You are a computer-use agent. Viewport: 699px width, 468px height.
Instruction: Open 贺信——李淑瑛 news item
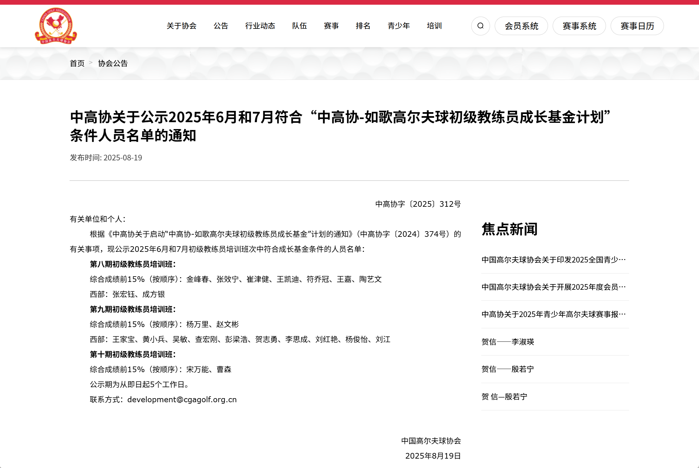tap(508, 342)
